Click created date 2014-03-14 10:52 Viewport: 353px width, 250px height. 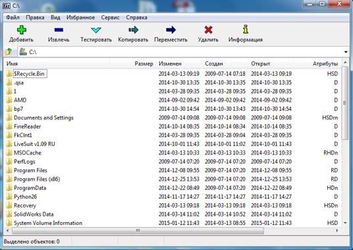coord(225,214)
